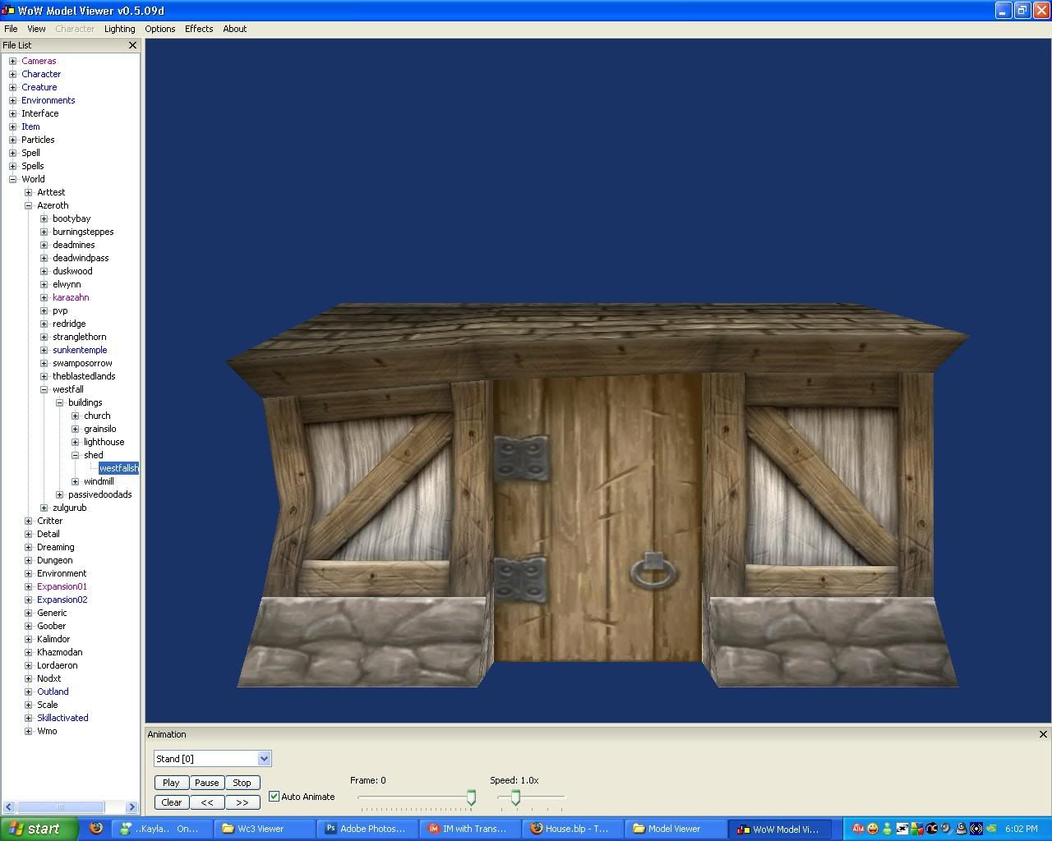Click the Clear button
1052x841 pixels.
(x=171, y=802)
